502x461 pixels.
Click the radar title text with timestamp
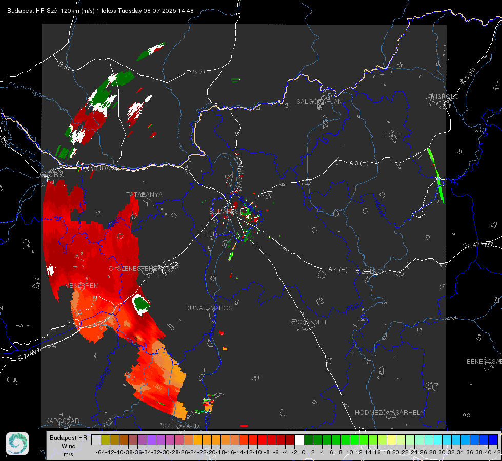click(x=100, y=11)
